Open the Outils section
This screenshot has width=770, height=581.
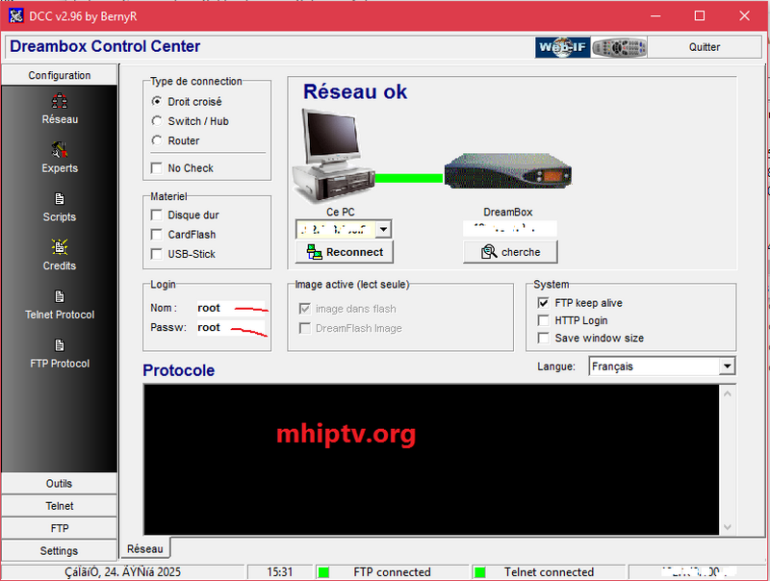point(60,483)
